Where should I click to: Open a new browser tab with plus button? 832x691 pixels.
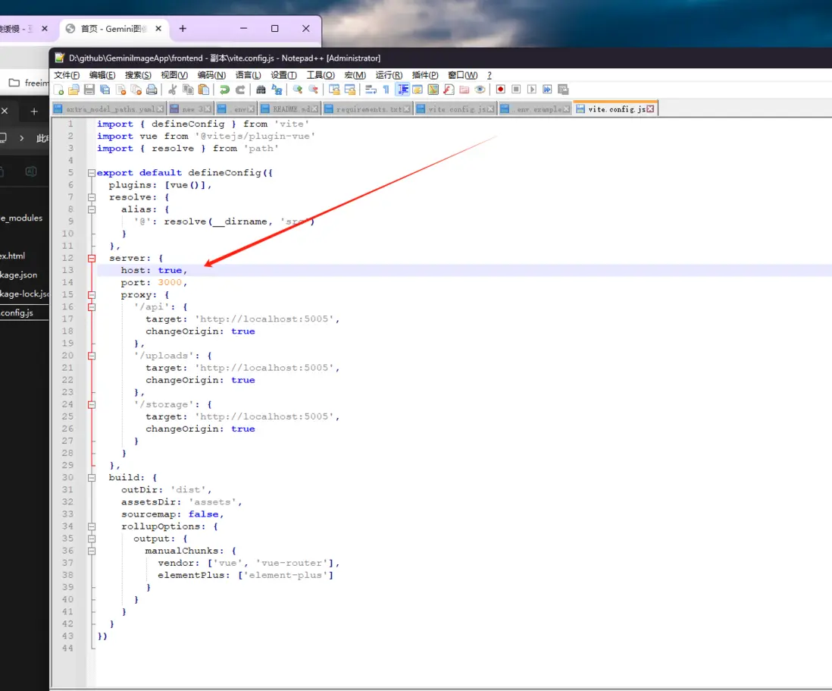pos(183,29)
